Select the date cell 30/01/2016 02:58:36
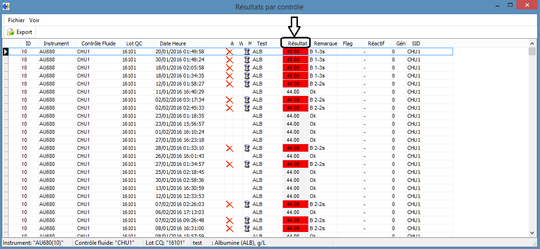This screenshot has height=249, width=540. (180, 180)
